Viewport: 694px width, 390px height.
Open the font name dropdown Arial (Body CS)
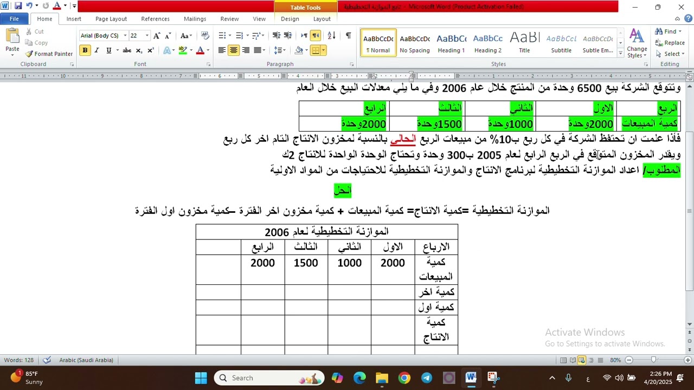click(x=125, y=36)
